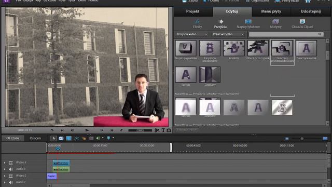Select the Skaczące prostopadłościany transition
Screen dimensions: 332x187
tap(282, 48)
